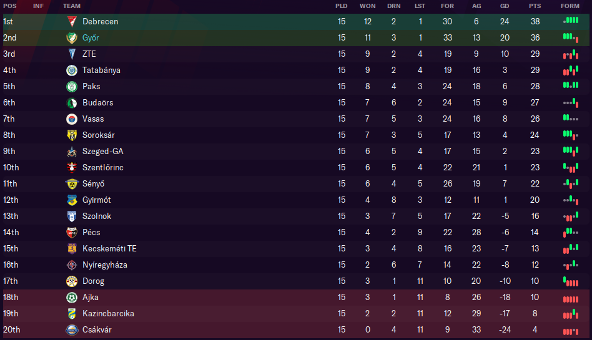
Task: Click the Tatabánya club logo
Action: [72, 70]
